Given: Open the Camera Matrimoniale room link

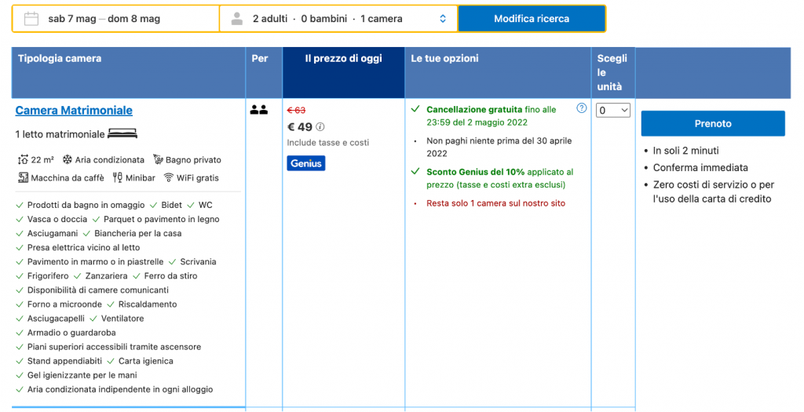Looking at the screenshot, I should pos(74,111).
